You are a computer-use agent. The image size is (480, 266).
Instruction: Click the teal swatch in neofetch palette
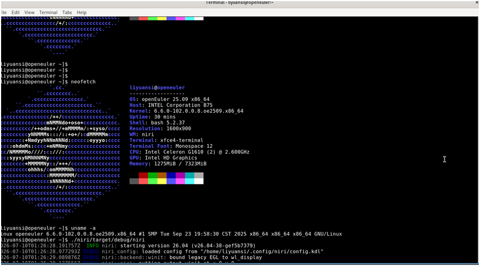coord(189,175)
